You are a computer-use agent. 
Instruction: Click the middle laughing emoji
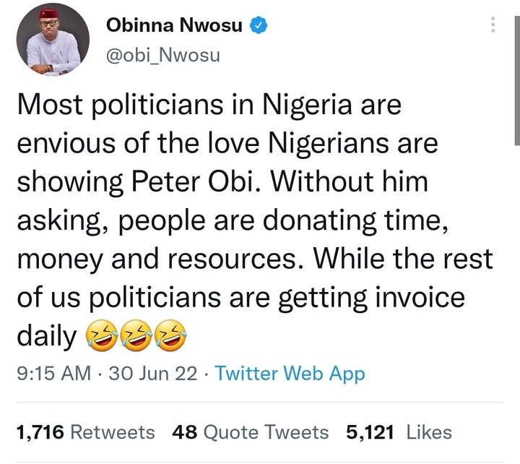tap(134, 337)
